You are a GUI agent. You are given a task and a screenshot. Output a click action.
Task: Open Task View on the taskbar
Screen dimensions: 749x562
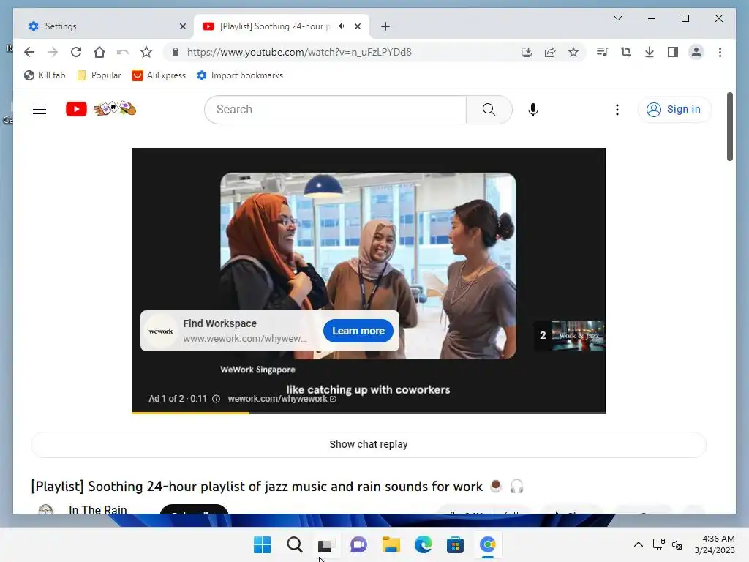(x=326, y=544)
